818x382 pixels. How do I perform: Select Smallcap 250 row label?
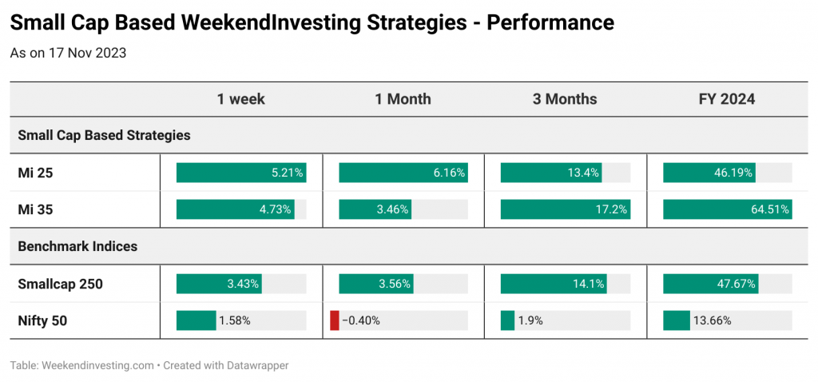61,285
